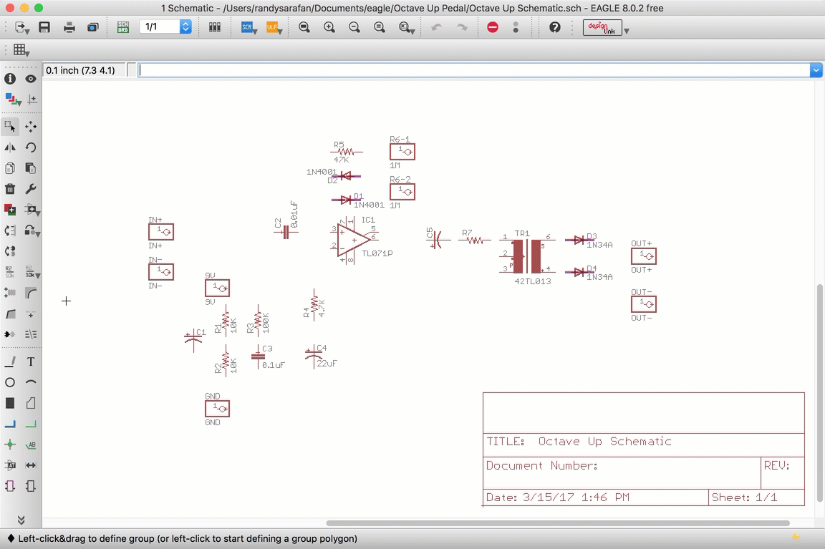Click the Go traffic light icon
The image size is (825, 549).
pos(516,27)
